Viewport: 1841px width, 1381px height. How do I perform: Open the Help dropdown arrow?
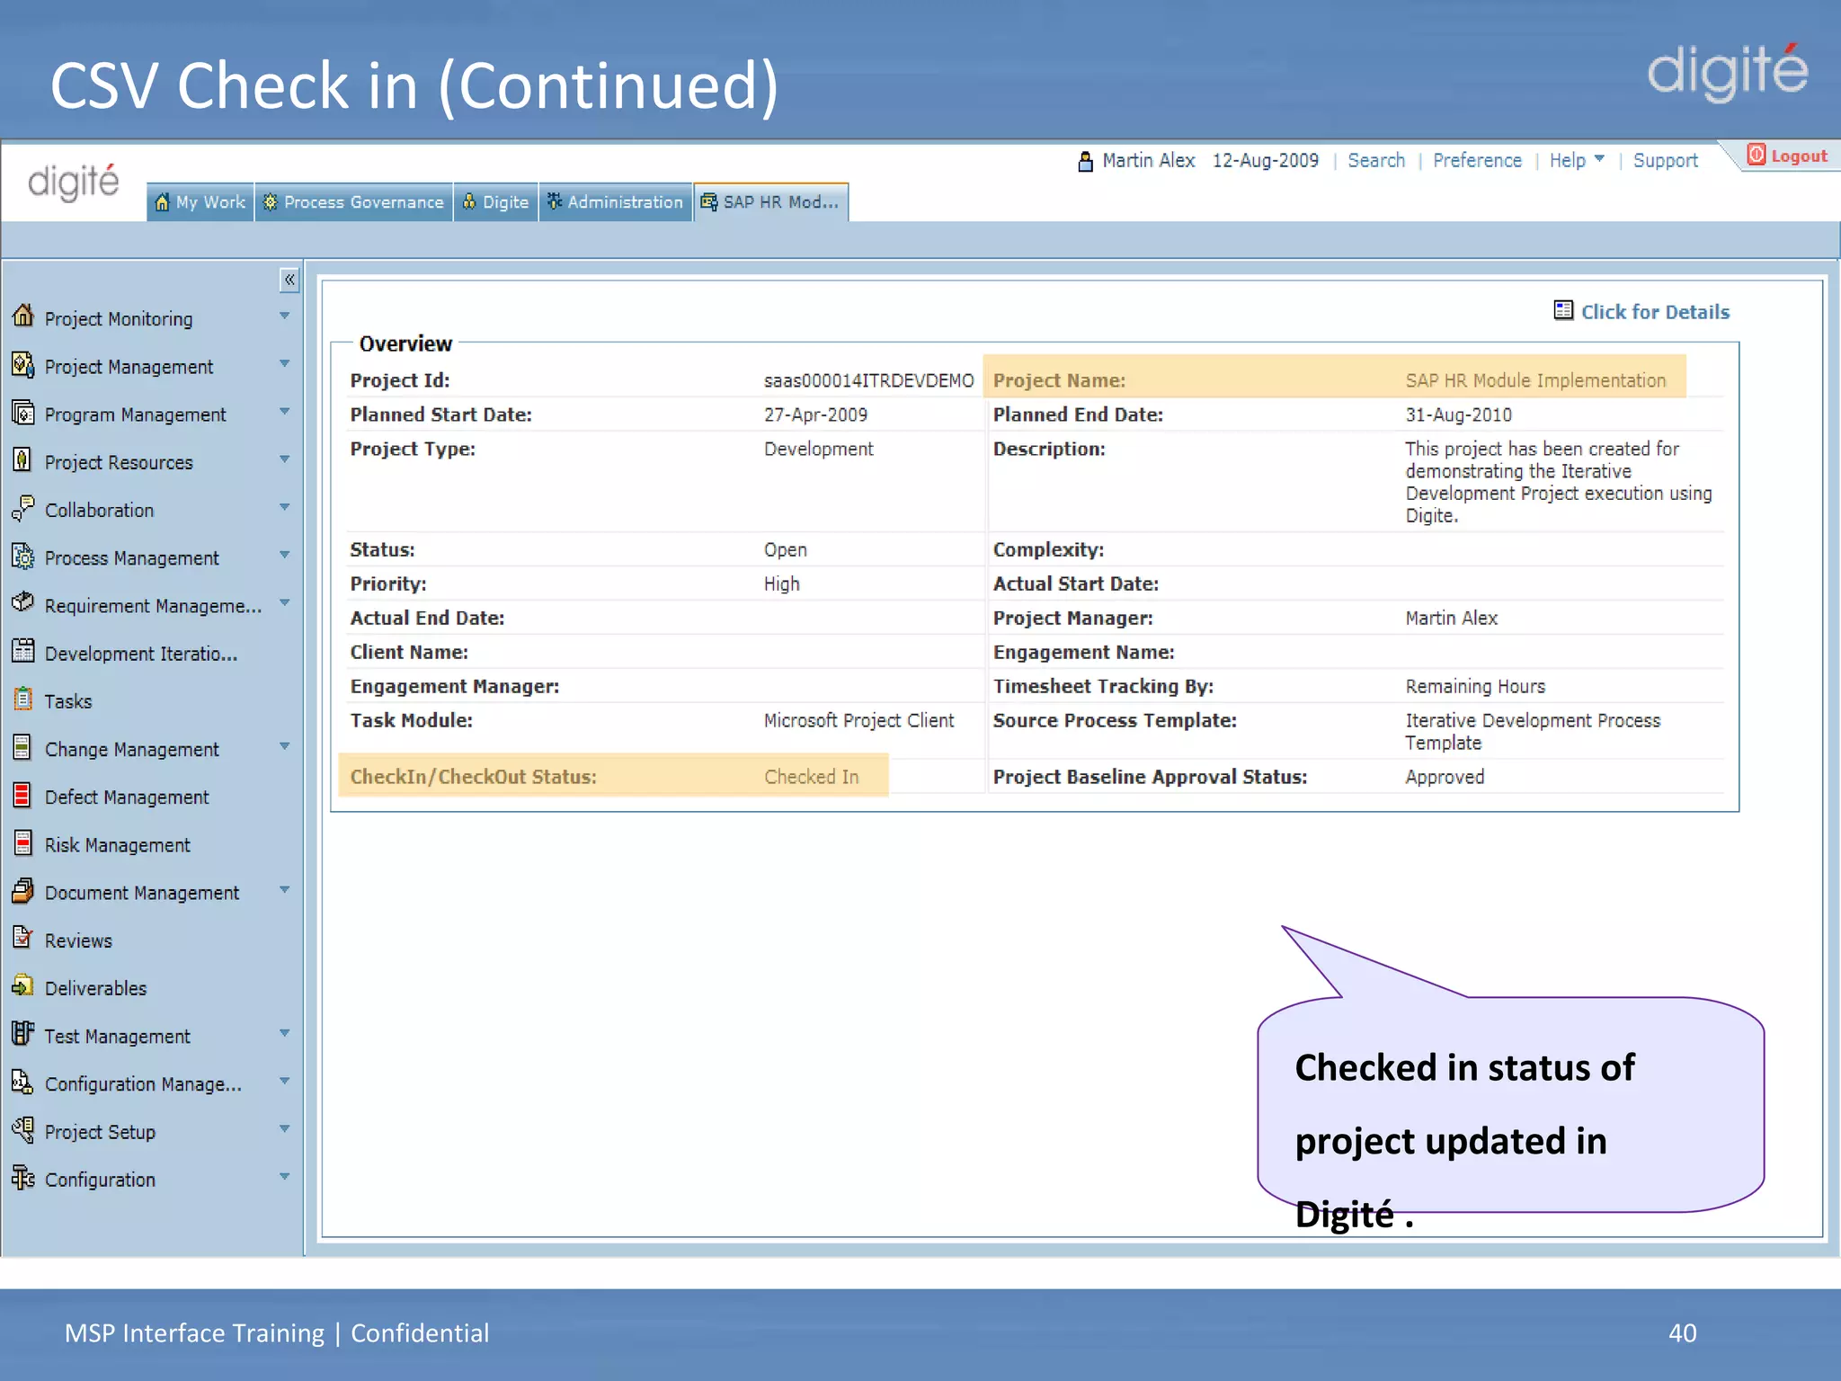[1599, 159]
